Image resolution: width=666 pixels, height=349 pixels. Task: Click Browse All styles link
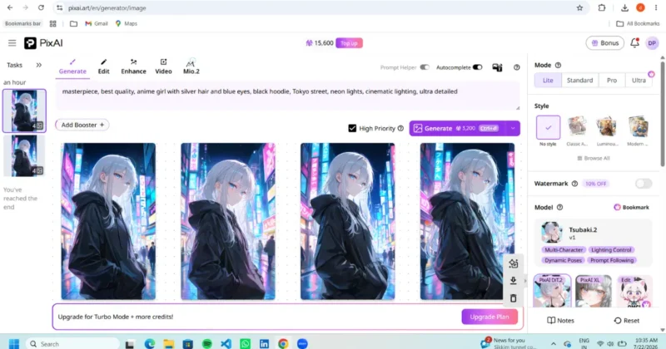click(x=594, y=158)
